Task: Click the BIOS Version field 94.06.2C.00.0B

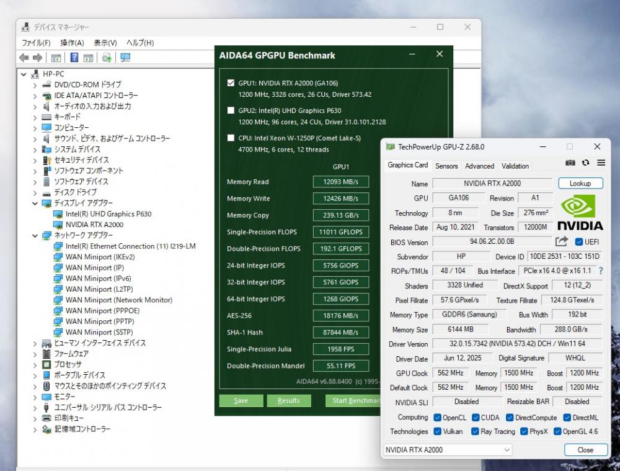Action: [x=492, y=241]
